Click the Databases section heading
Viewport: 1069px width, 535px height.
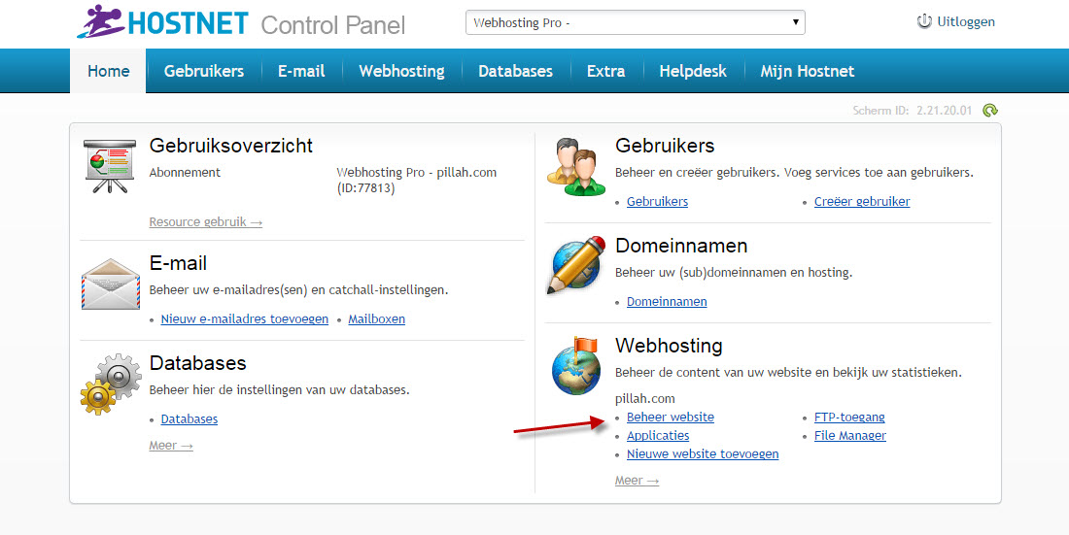(197, 363)
